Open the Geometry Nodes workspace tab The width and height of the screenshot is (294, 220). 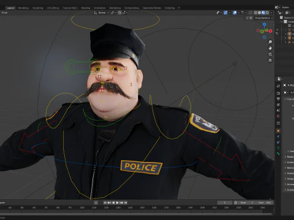click(x=151, y=8)
